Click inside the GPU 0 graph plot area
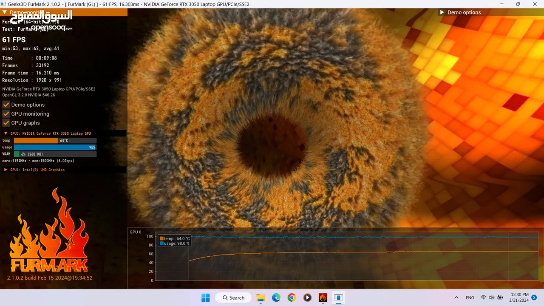The width and height of the screenshot is (544, 306). [347, 256]
